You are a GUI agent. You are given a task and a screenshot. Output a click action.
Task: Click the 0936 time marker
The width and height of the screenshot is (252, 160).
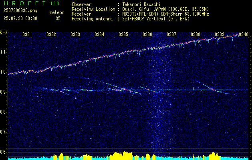click(x=147, y=34)
